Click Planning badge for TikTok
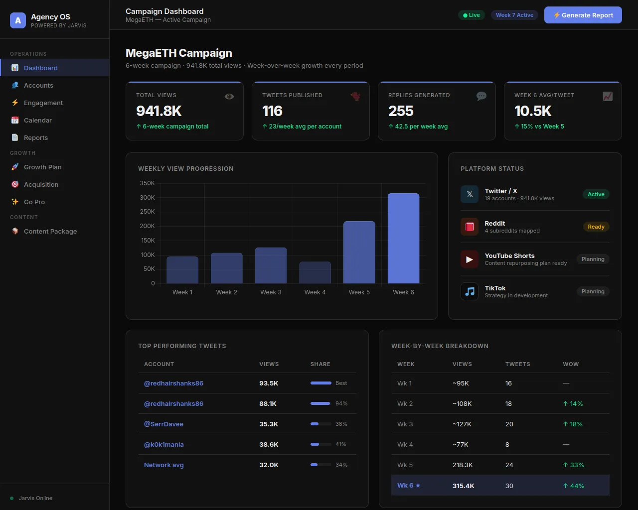The height and width of the screenshot is (510, 638). (x=593, y=291)
